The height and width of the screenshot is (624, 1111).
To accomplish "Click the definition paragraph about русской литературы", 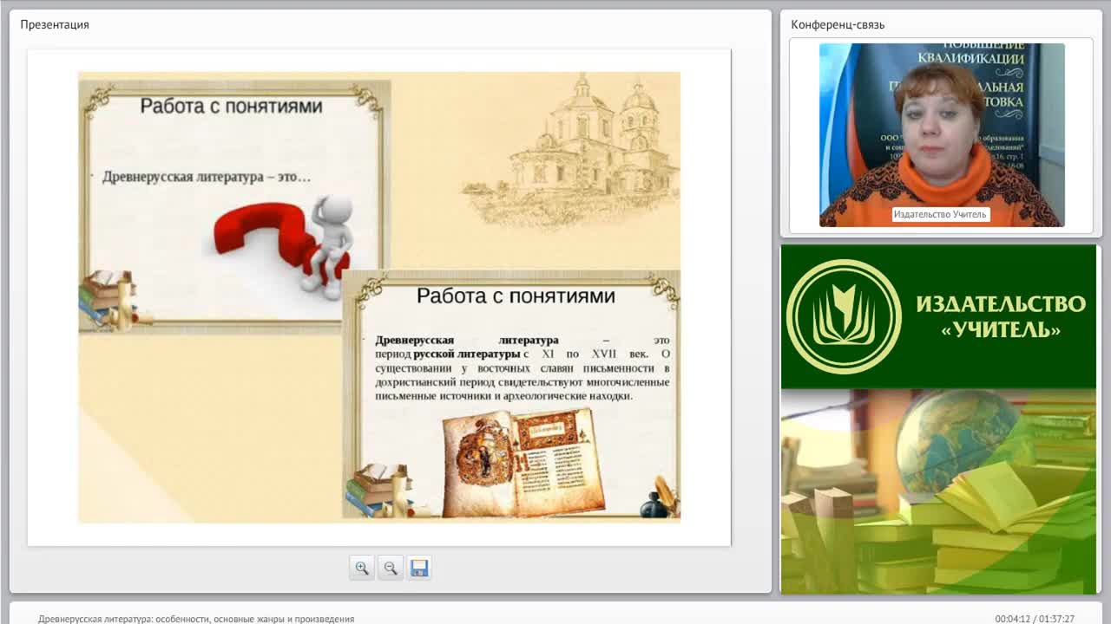I will [x=522, y=368].
